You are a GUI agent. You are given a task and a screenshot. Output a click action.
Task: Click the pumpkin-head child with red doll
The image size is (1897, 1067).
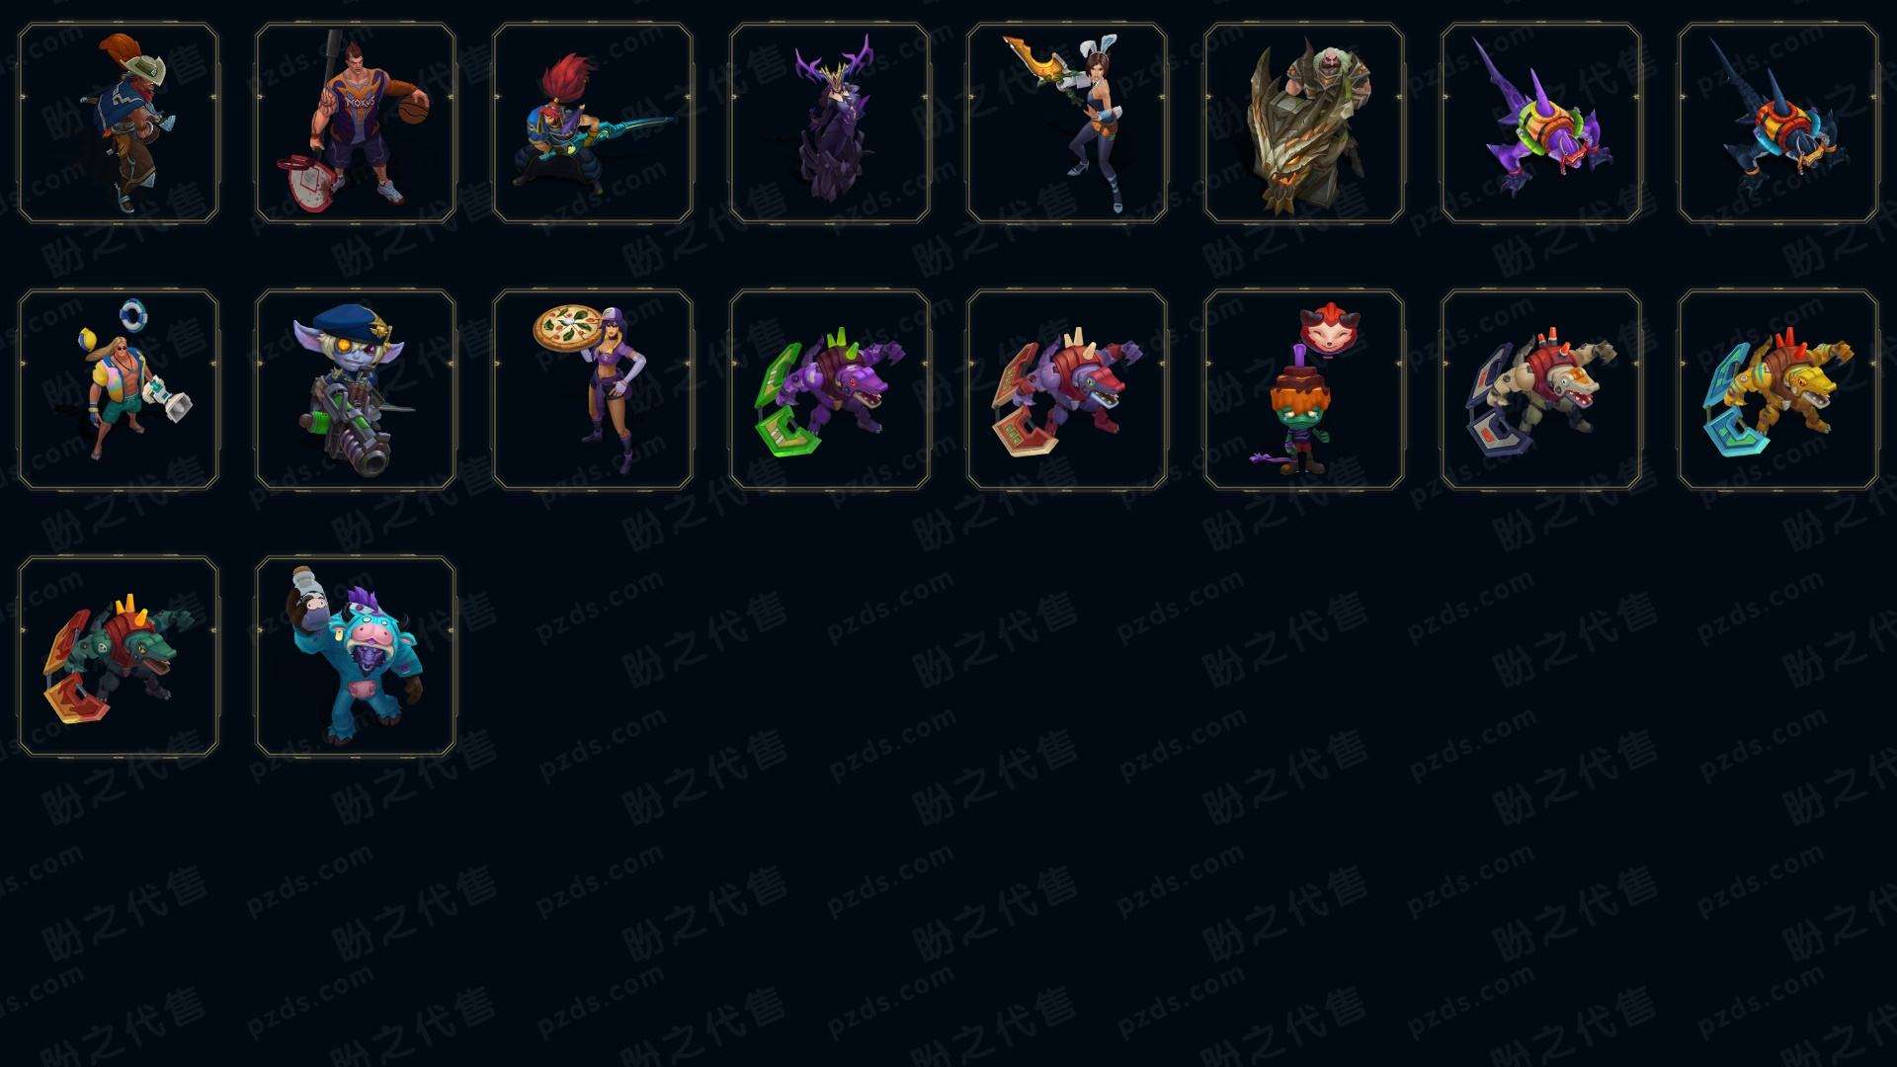coord(1304,389)
